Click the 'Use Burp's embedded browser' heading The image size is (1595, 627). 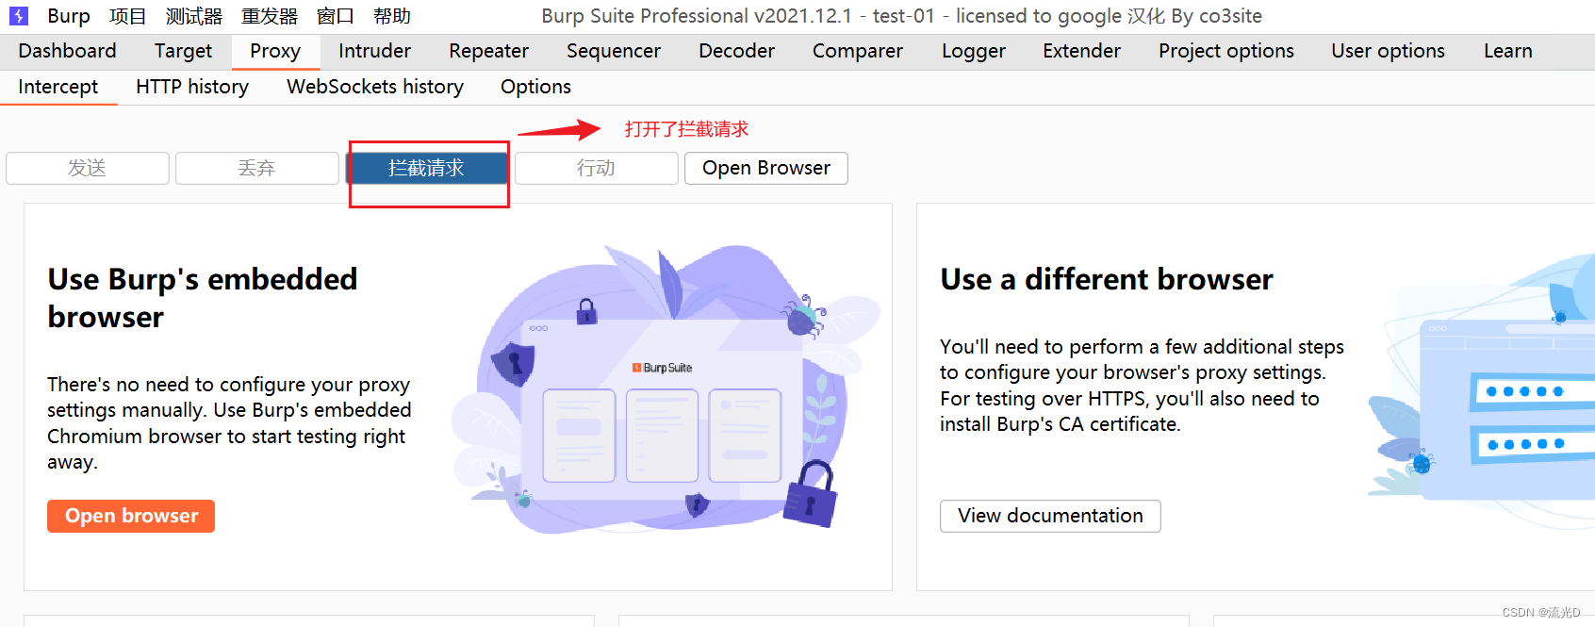(203, 298)
